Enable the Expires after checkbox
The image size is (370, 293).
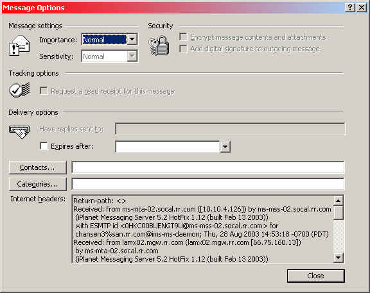point(44,146)
